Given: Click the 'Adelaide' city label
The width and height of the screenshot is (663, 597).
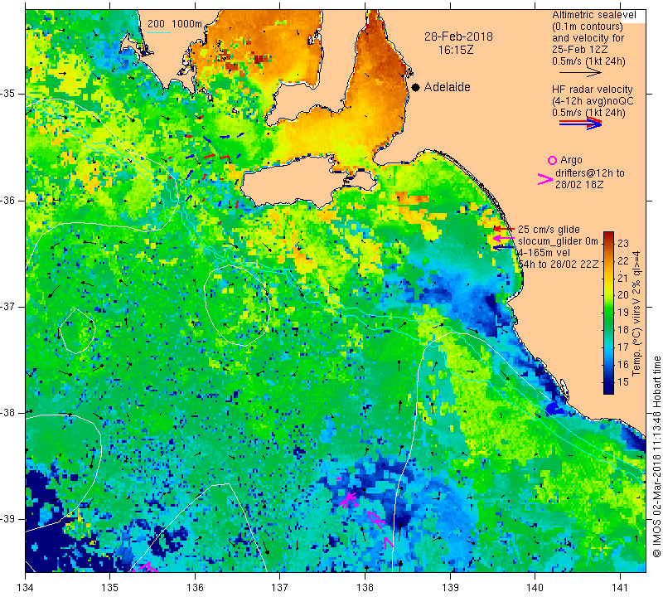Looking at the screenshot, I should (x=447, y=87).
